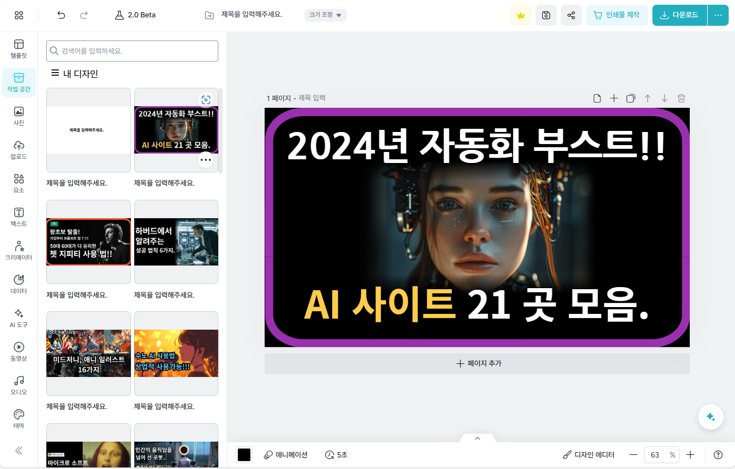This screenshot has width=735, height=469.
Task: Undo the last action
Action: [x=62, y=15]
